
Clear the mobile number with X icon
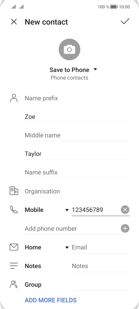tap(125, 210)
